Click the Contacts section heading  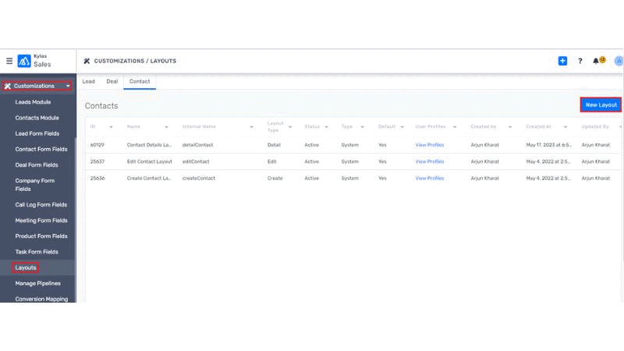click(x=101, y=106)
